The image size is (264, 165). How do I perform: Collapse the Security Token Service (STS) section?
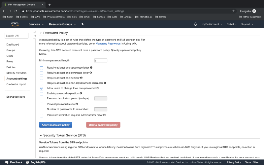[41, 135]
